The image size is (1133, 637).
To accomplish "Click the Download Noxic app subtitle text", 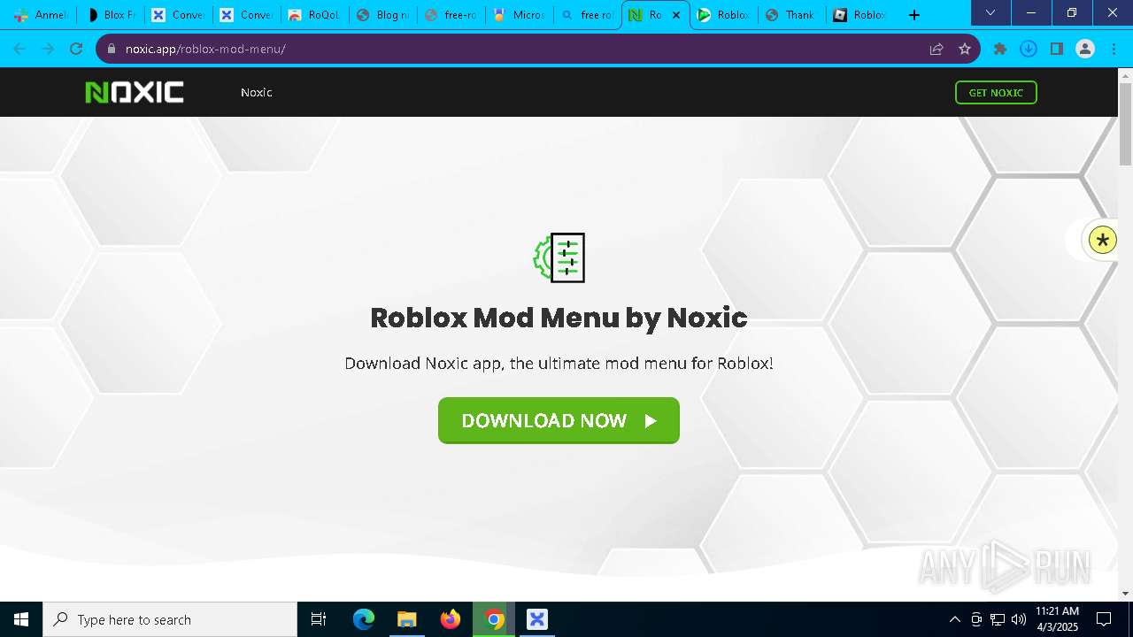I will [559, 363].
